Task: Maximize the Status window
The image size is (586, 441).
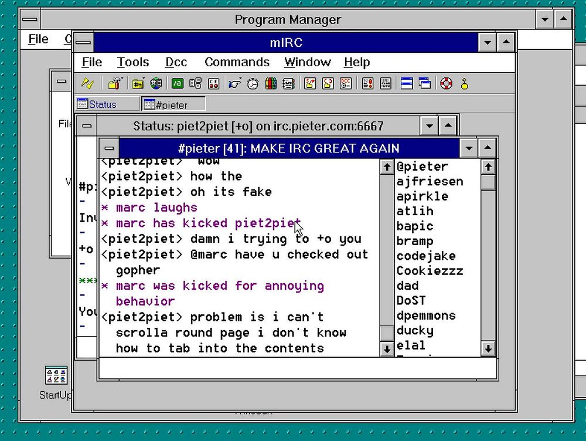Action: 448,125
